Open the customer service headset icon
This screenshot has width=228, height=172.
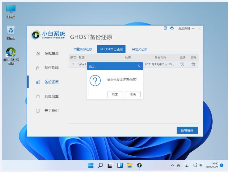pyautogui.click(x=172, y=28)
